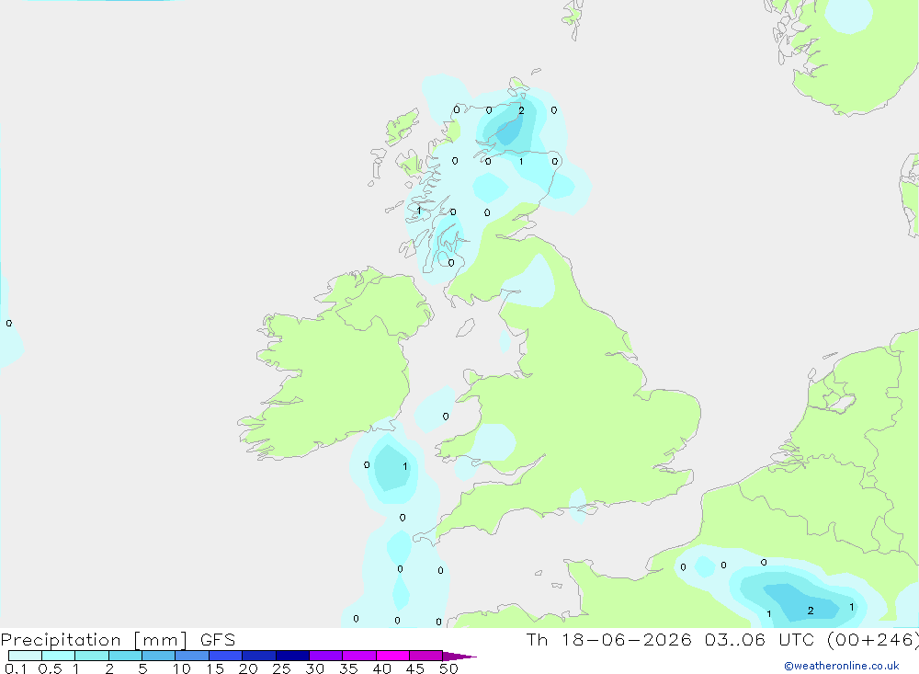Select the 0.5–1 mm legend color box
The height and width of the screenshot is (674, 919).
click(59, 656)
